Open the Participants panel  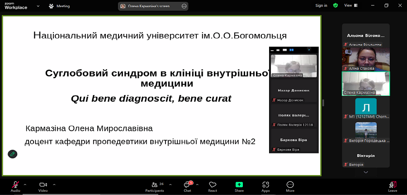tap(155, 185)
